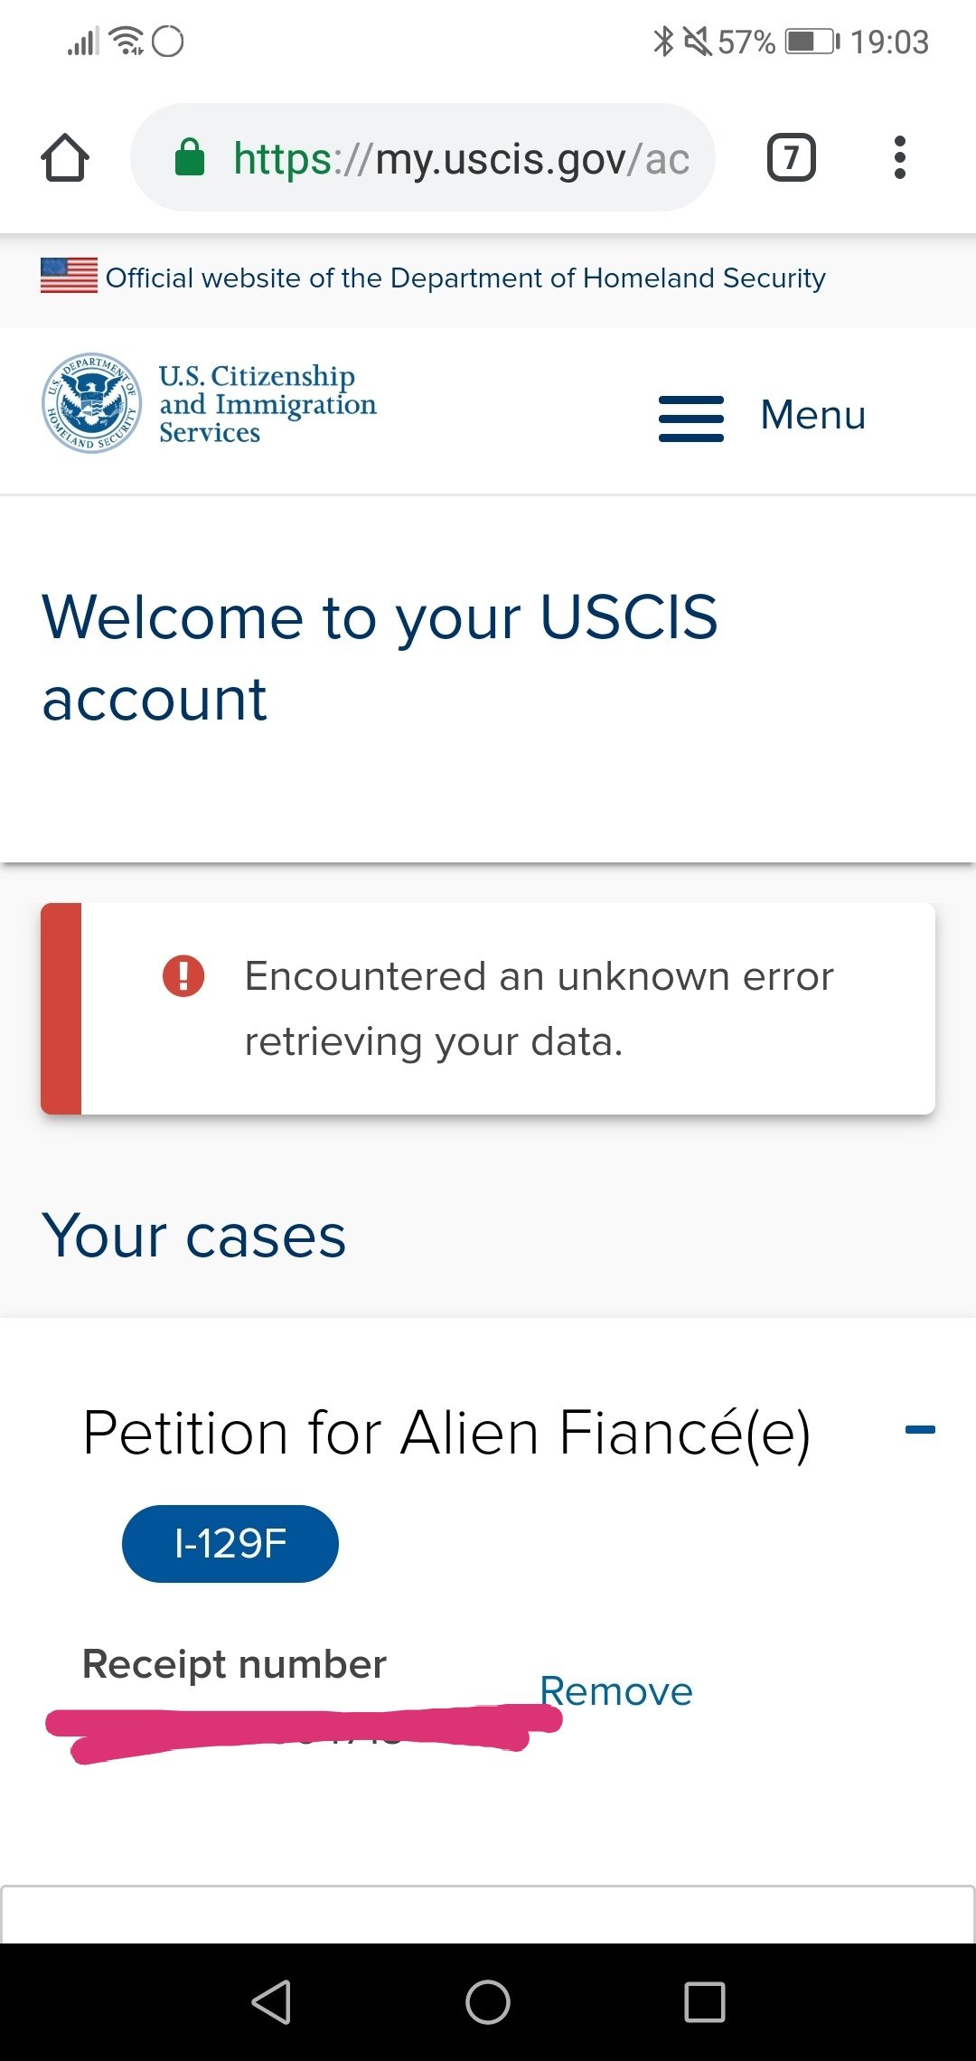Click the Homeland Security seal logo
Viewport: 976px width, 2061px height.
[91, 403]
